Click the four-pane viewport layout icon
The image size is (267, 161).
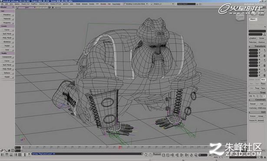pos(20,155)
